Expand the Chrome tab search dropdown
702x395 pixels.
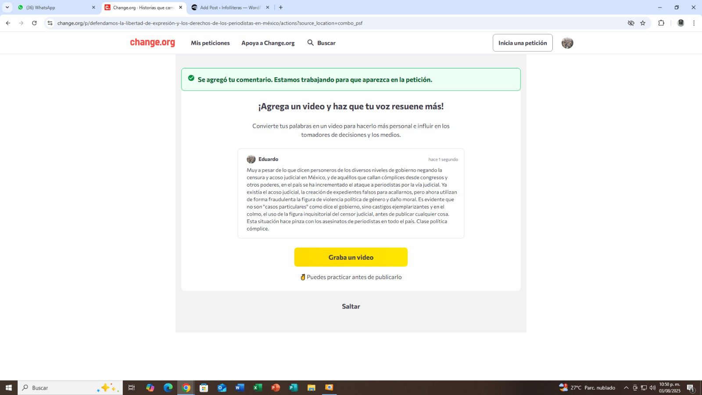click(7, 7)
